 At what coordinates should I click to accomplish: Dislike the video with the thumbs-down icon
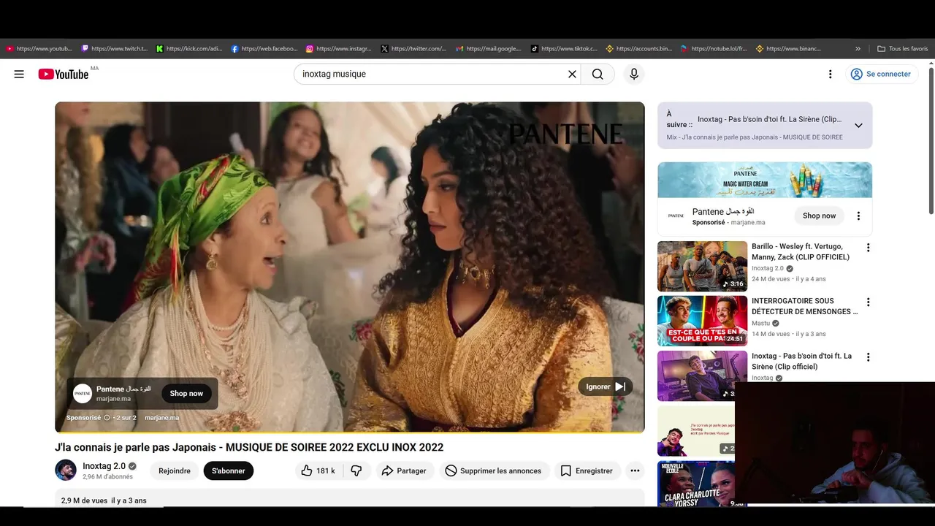click(356, 470)
